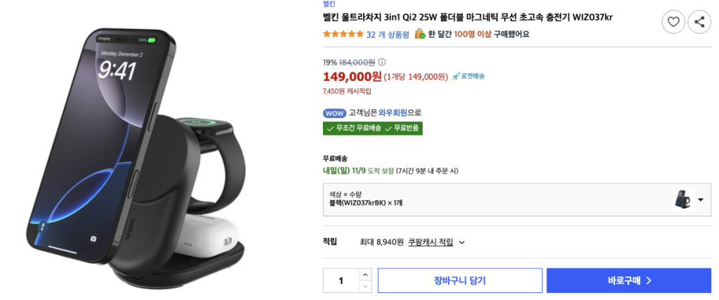
Task: Increase quantity with the up arrow
Action: click(364, 274)
